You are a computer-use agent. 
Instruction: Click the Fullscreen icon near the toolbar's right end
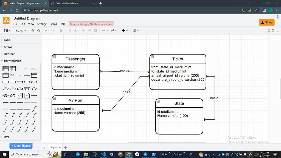[269, 30]
